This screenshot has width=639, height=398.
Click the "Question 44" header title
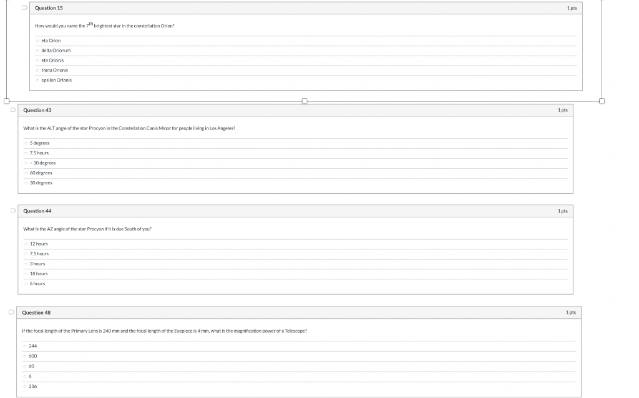[37, 211]
